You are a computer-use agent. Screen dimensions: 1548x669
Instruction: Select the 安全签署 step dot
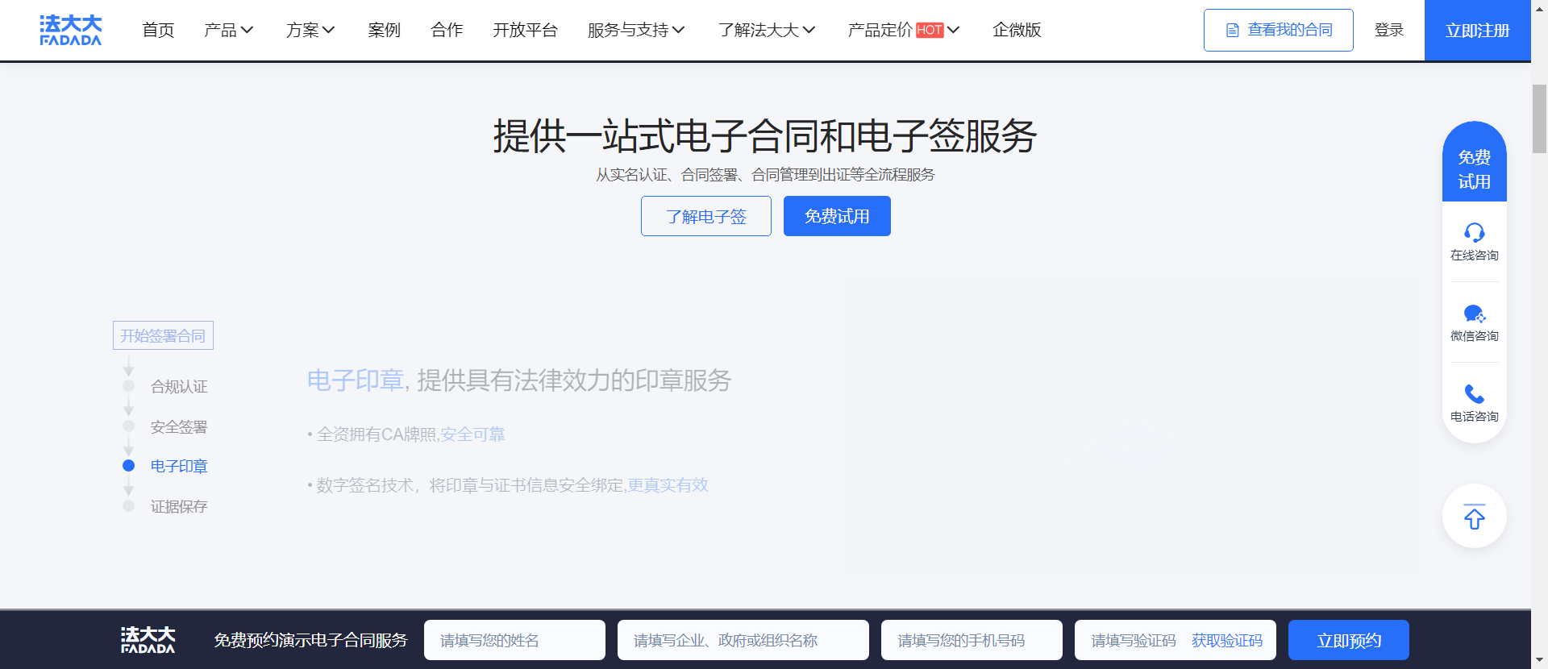(128, 426)
